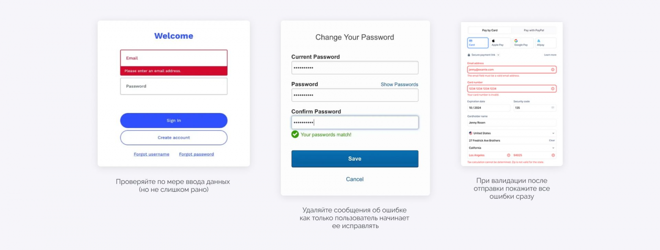Choose Google Pay payment method
660x250 pixels.
click(x=522, y=43)
